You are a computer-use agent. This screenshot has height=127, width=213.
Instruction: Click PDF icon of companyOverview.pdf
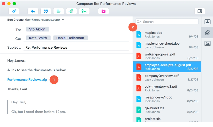139,78
